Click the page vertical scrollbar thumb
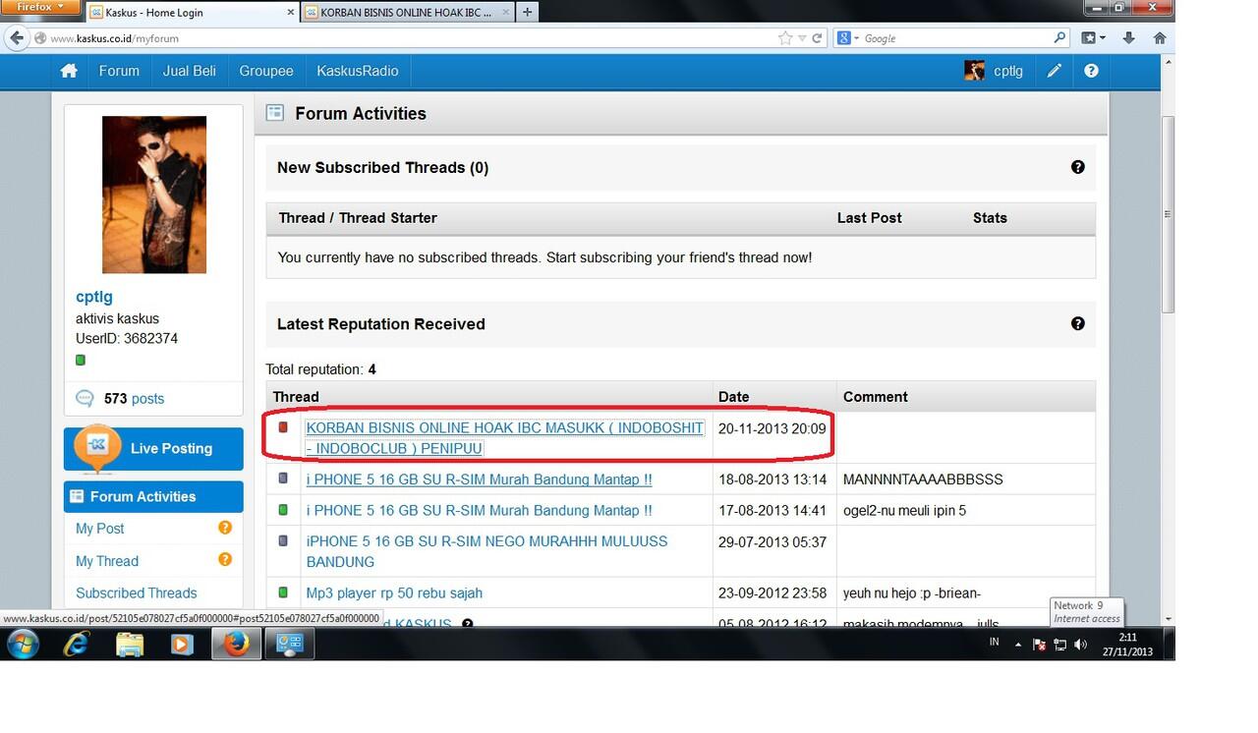 [1168, 214]
